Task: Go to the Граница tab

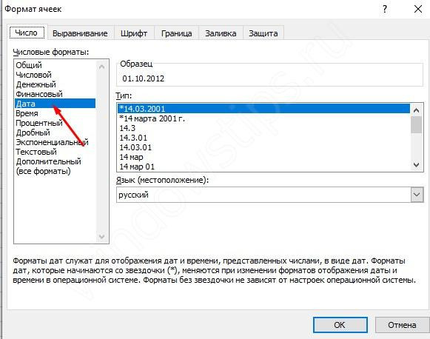Action: [x=176, y=33]
